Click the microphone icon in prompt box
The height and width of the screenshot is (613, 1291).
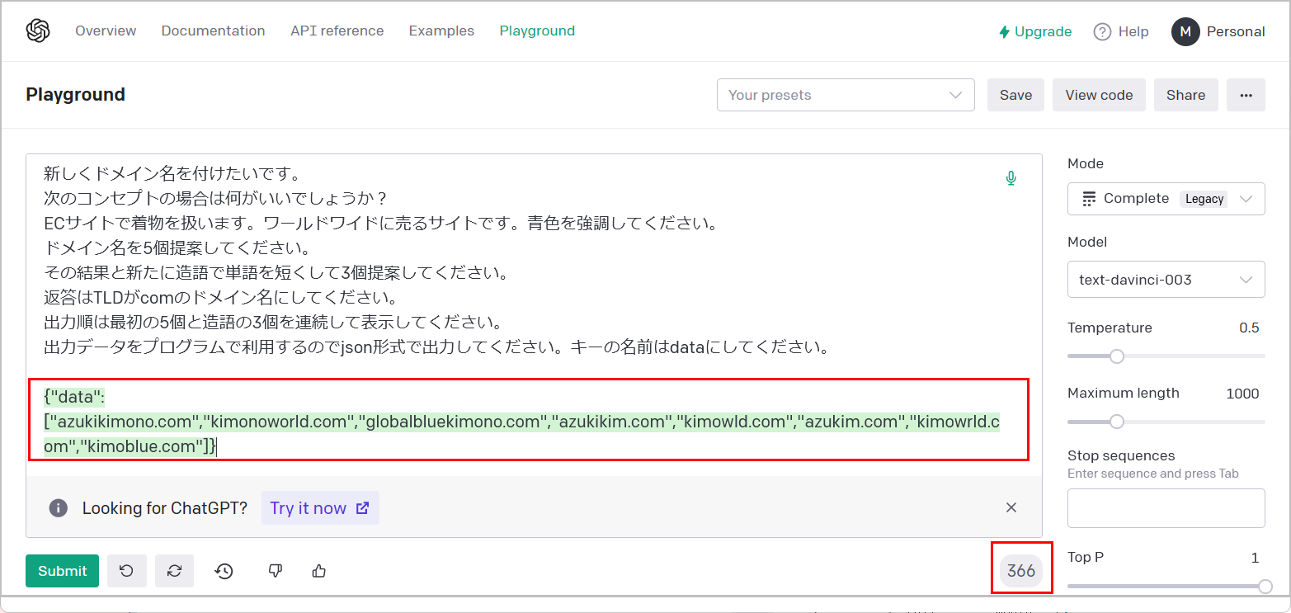[1011, 178]
